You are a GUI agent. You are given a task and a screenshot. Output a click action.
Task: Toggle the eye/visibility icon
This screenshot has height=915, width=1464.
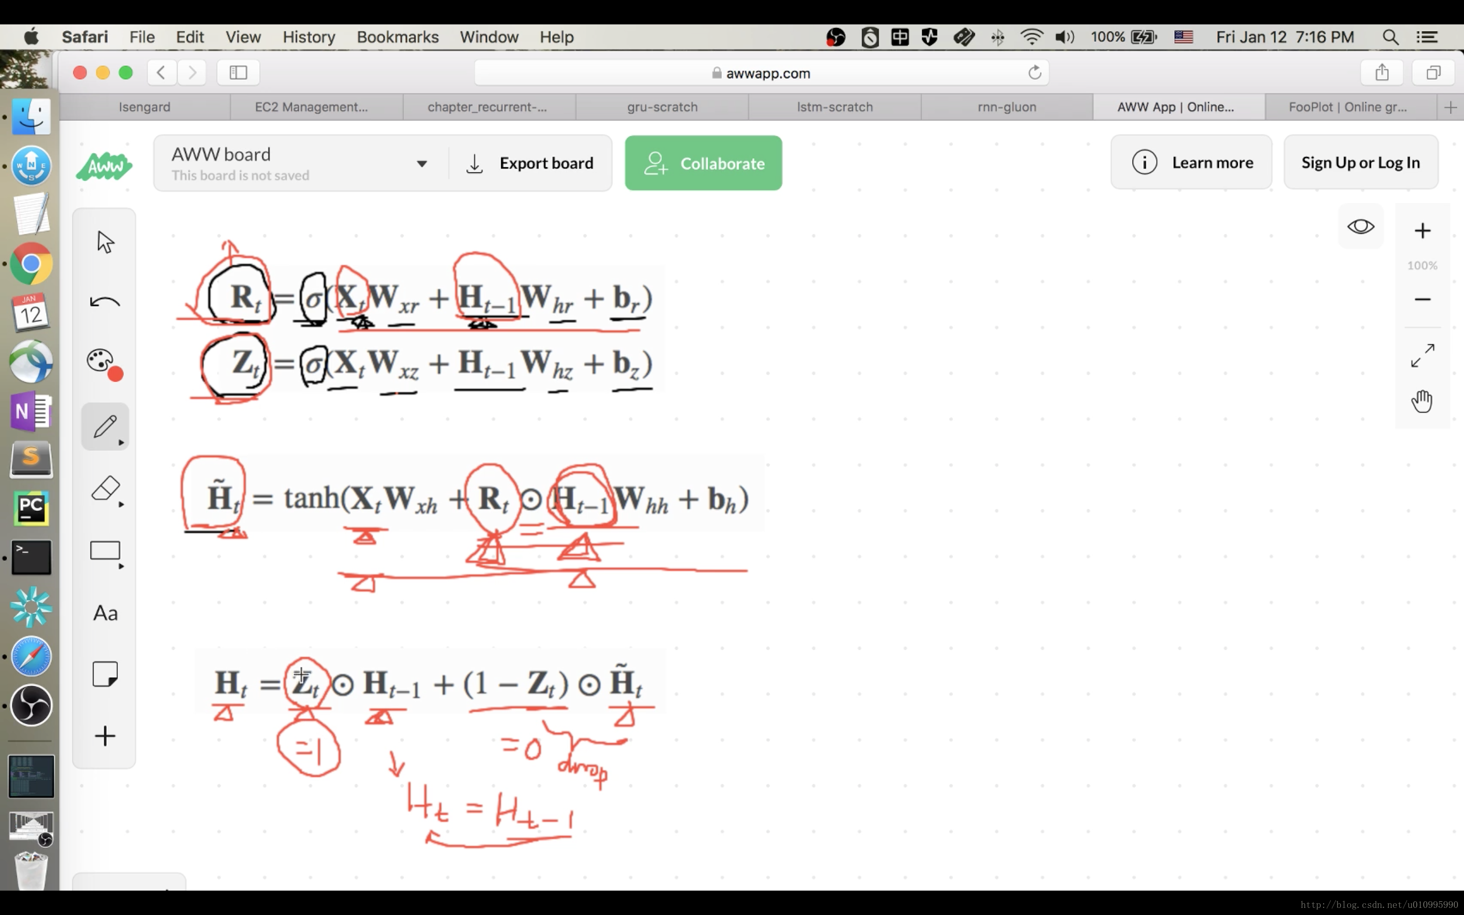pyautogui.click(x=1361, y=225)
